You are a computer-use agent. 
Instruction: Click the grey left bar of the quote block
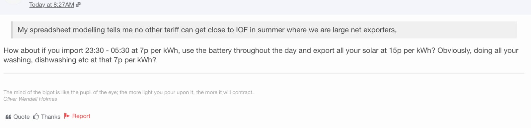tap(12, 30)
